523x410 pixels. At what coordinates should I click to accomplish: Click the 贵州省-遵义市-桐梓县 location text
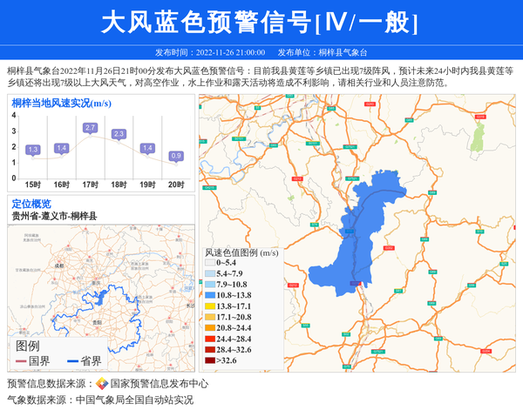click(54, 216)
